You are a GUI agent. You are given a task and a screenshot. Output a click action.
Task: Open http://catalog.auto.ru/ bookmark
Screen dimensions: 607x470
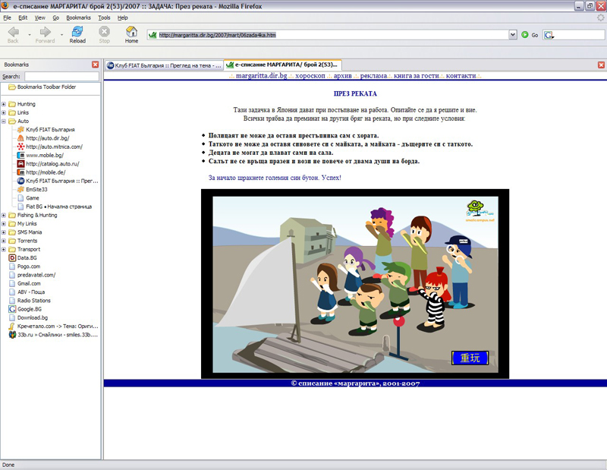pyautogui.click(x=53, y=163)
